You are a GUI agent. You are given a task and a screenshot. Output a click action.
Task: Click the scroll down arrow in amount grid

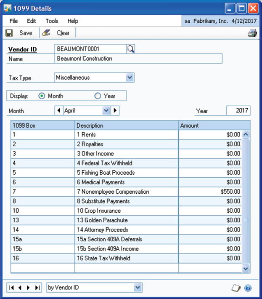click(x=246, y=268)
